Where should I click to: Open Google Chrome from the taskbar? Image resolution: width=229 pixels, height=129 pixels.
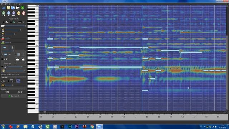[x=92, y=126]
